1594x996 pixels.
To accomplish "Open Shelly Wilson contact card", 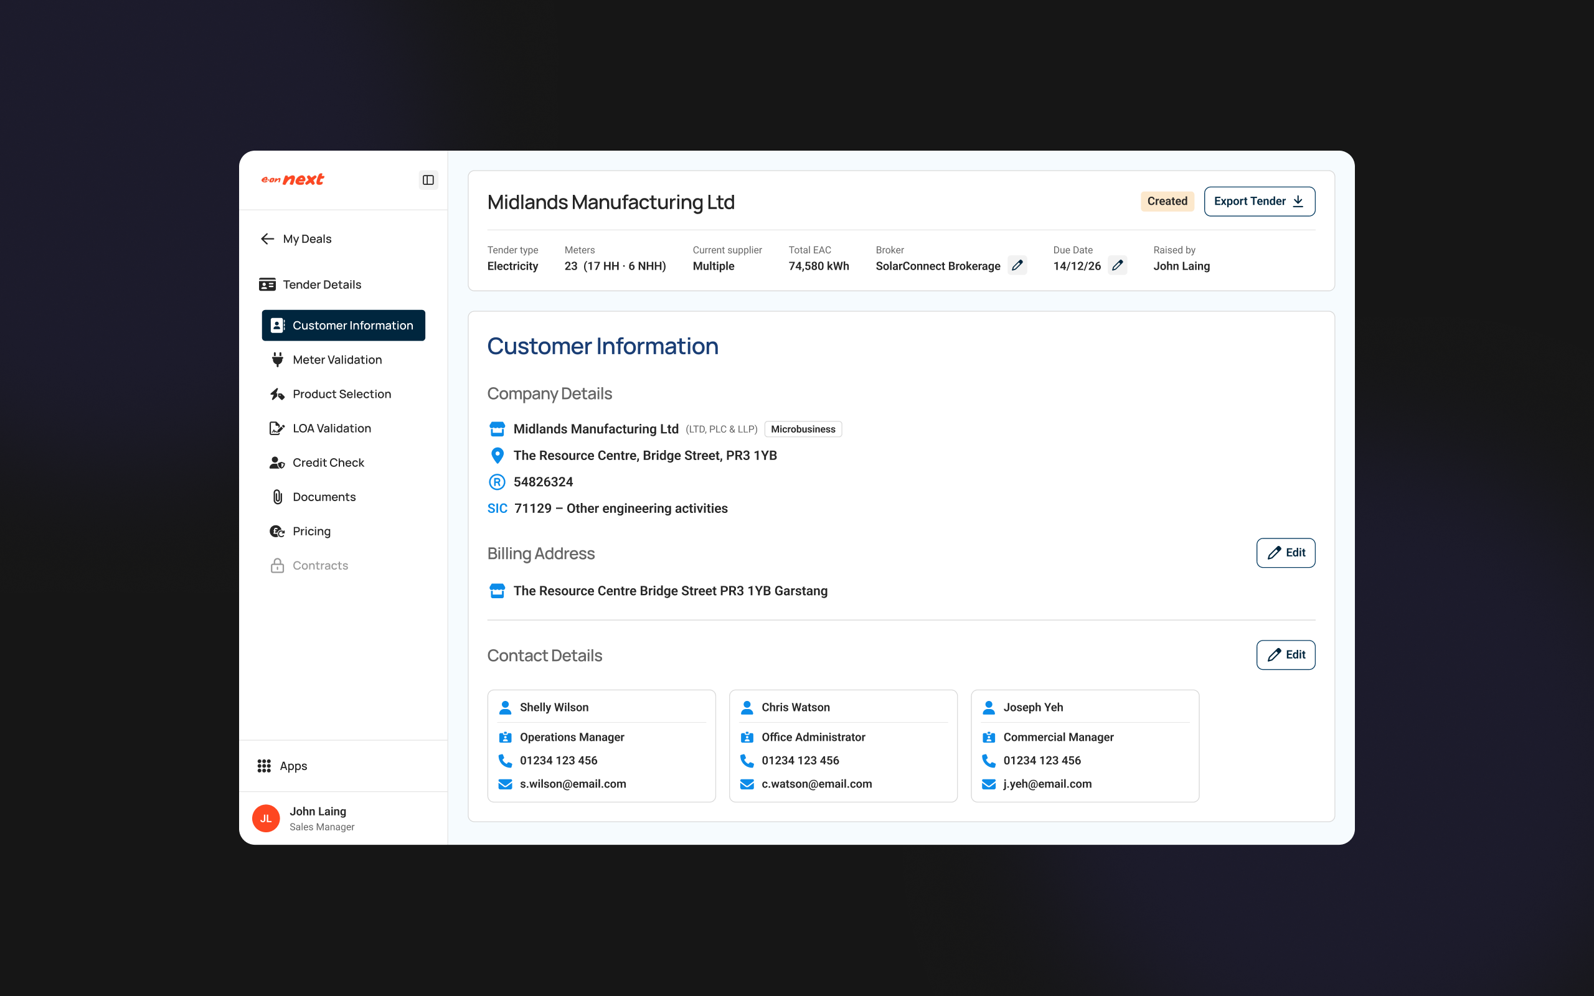I will pos(601,746).
